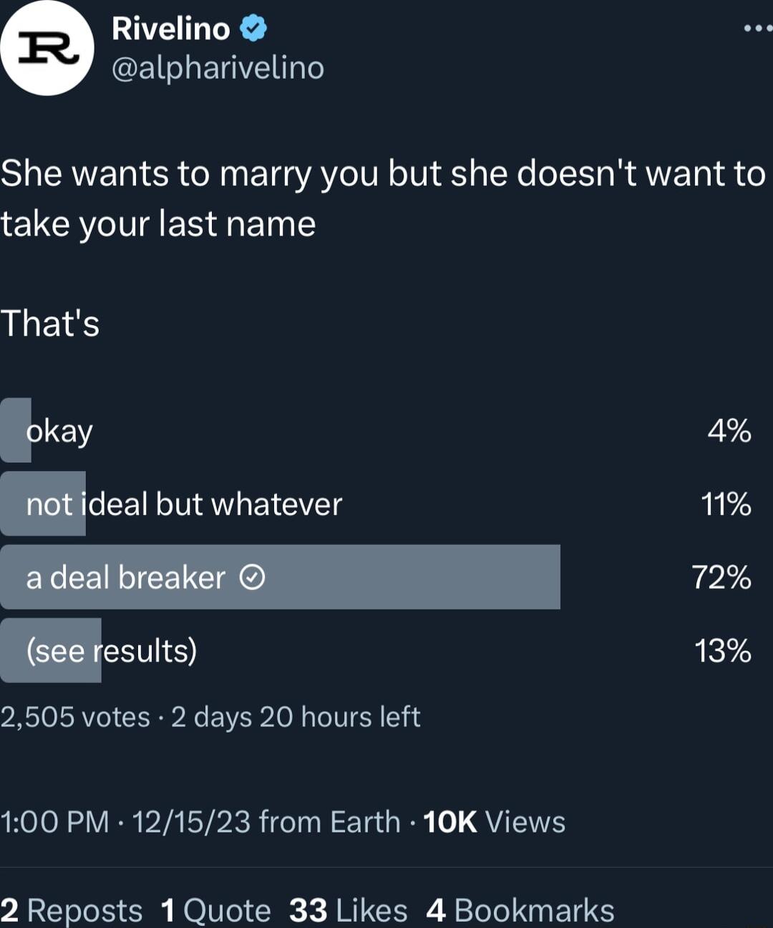Click the checkmark beside 'a deal breaker'
This screenshot has width=773, height=928.
tap(251, 577)
